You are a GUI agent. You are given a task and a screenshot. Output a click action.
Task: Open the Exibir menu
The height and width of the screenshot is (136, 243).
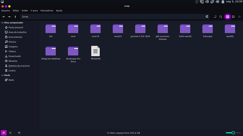tap(25, 11)
